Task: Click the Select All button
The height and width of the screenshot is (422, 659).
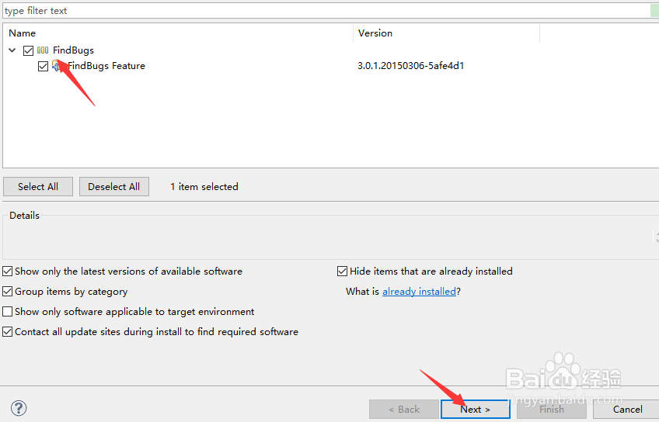Action: [x=38, y=187]
